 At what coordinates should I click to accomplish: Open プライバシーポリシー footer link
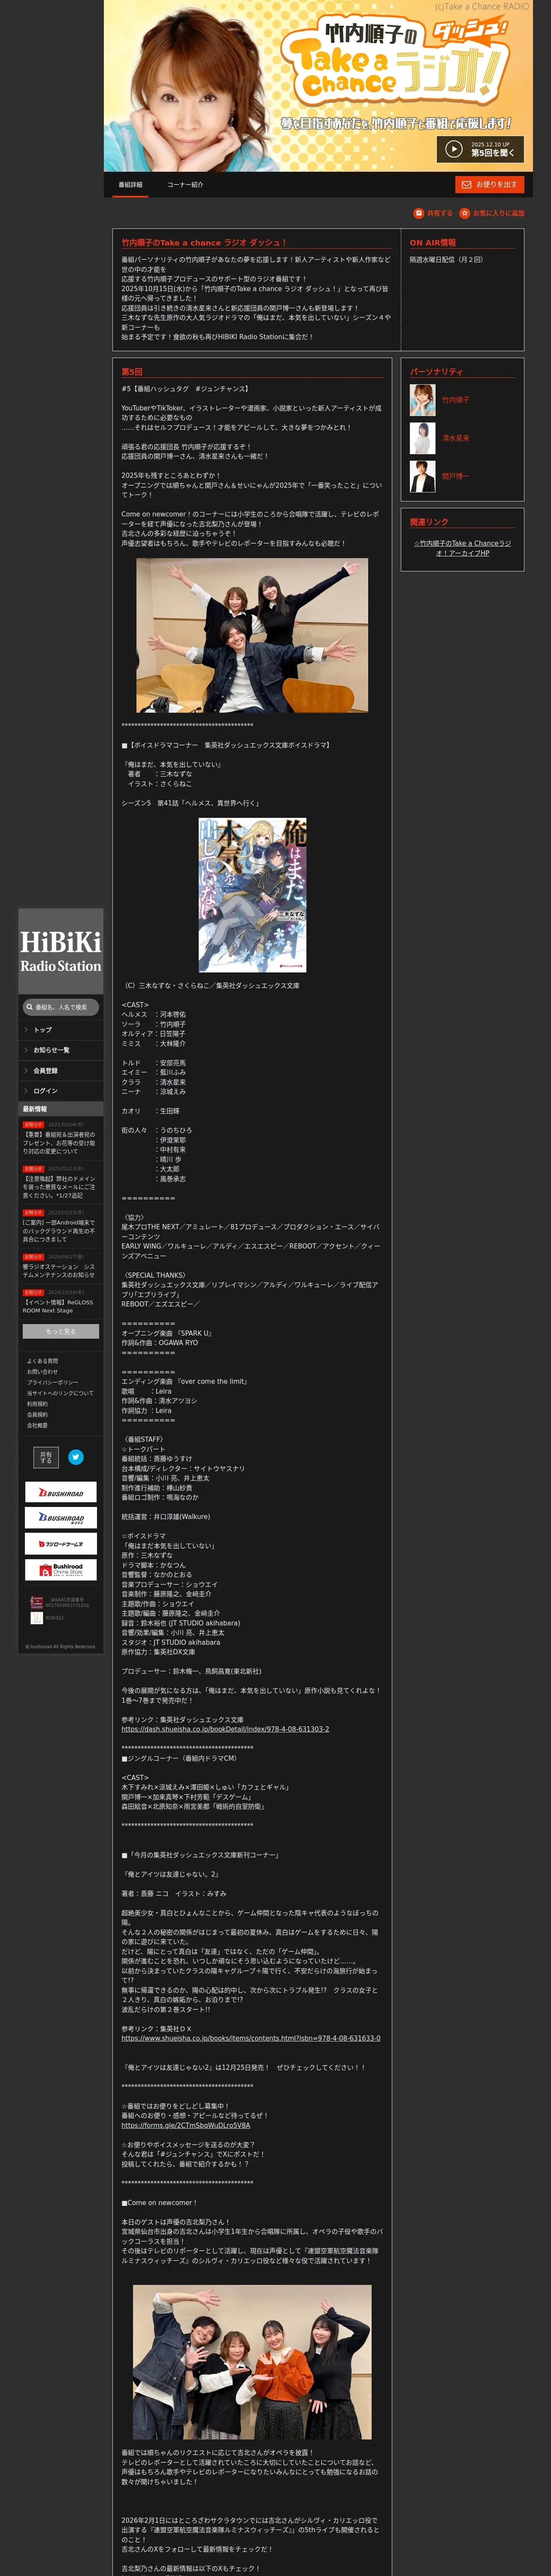click(53, 1382)
